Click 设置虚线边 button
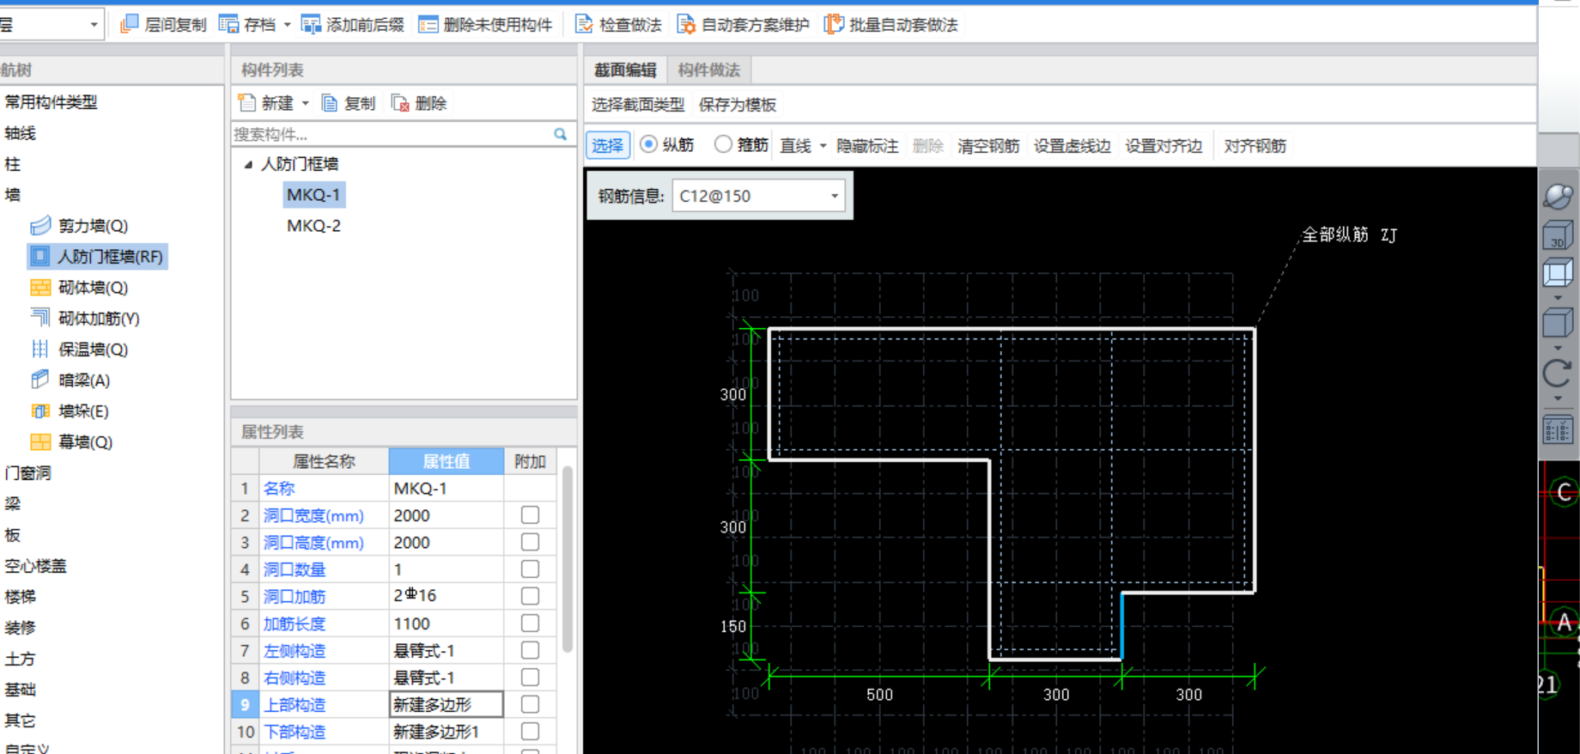 1072,146
